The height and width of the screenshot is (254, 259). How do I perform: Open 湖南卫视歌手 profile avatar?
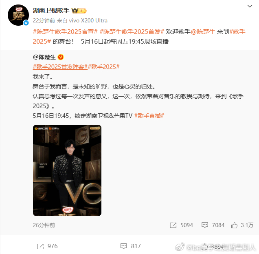click(x=18, y=15)
